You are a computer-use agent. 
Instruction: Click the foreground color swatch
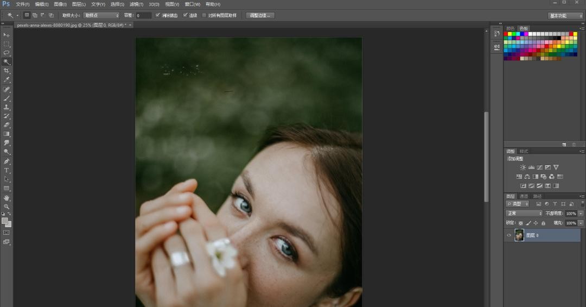5,221
